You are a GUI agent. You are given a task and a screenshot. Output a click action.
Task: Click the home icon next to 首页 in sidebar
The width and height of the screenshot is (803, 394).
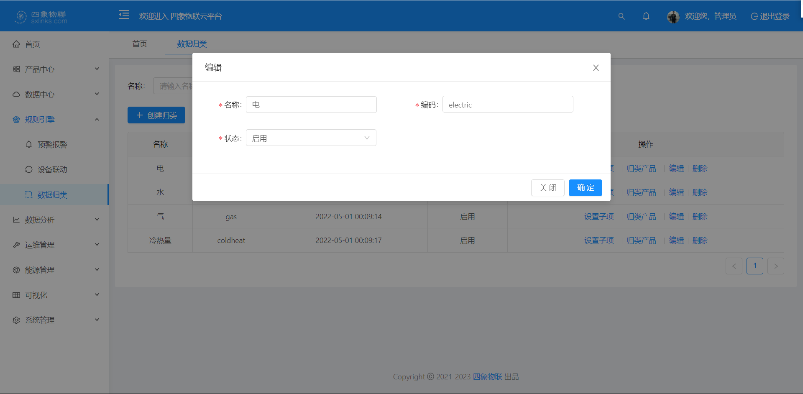[x=16, y=44]
